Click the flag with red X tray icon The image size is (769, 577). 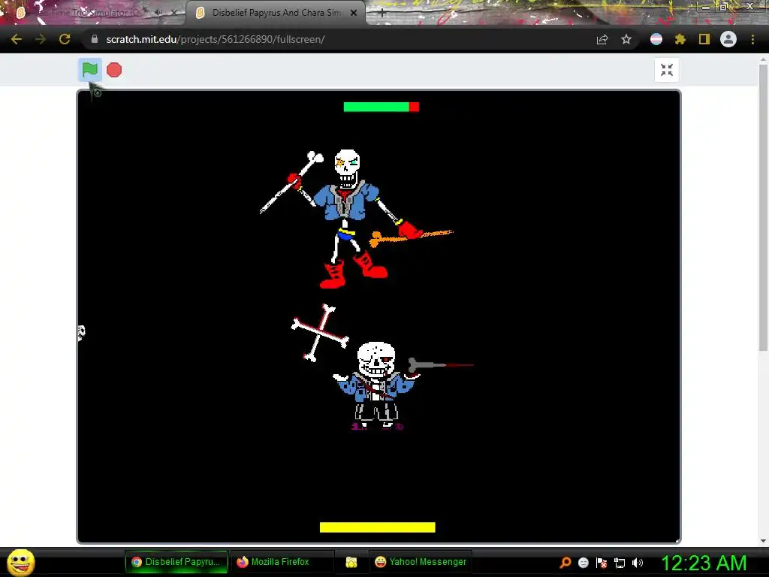click(602, 563)
